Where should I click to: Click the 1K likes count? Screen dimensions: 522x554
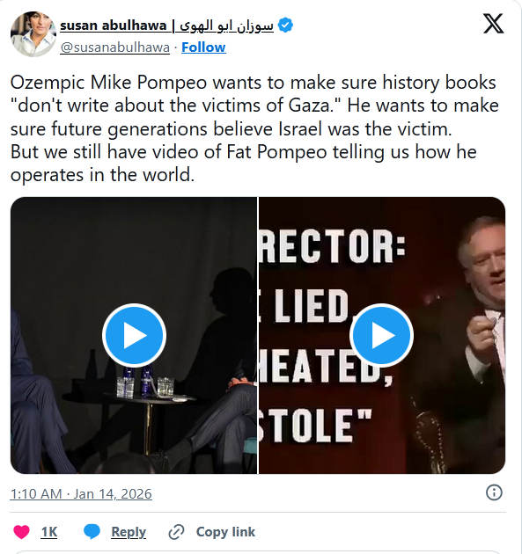[49, 532]
